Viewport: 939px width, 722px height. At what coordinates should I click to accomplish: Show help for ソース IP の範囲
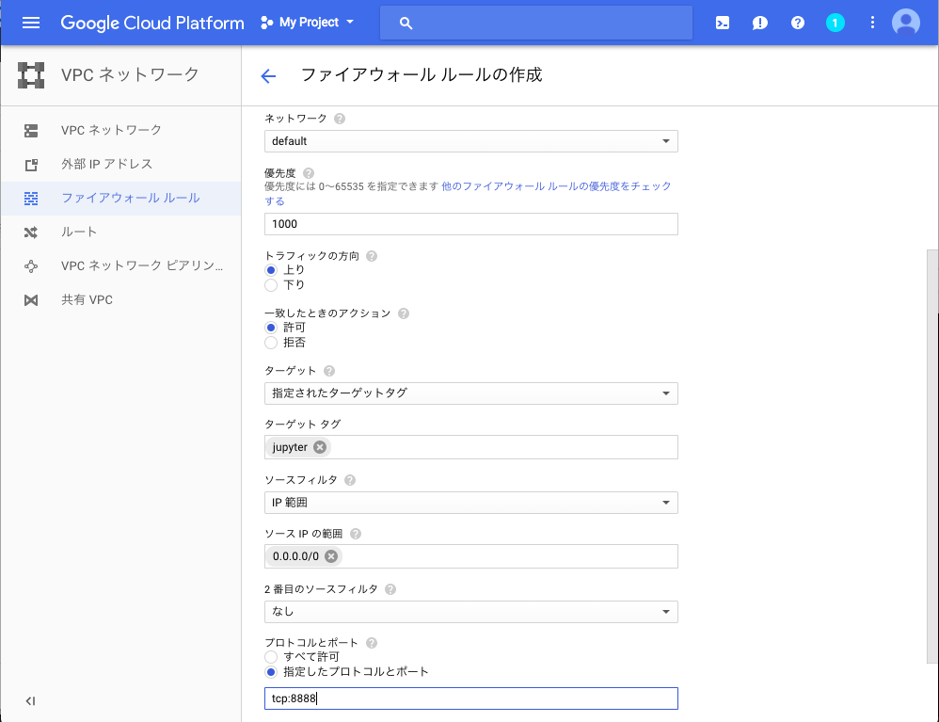[x=356, y=534]
